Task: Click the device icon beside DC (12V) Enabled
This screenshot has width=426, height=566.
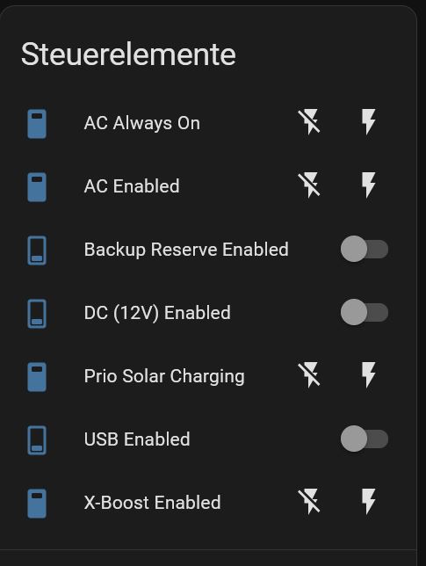Action: pyautogui.click(x=37, y=314)
